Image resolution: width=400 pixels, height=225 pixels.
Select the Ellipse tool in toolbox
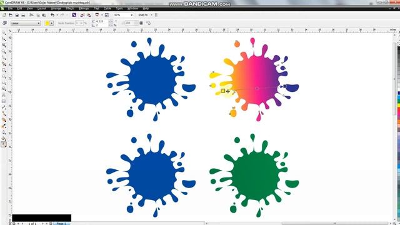[4, 76]
